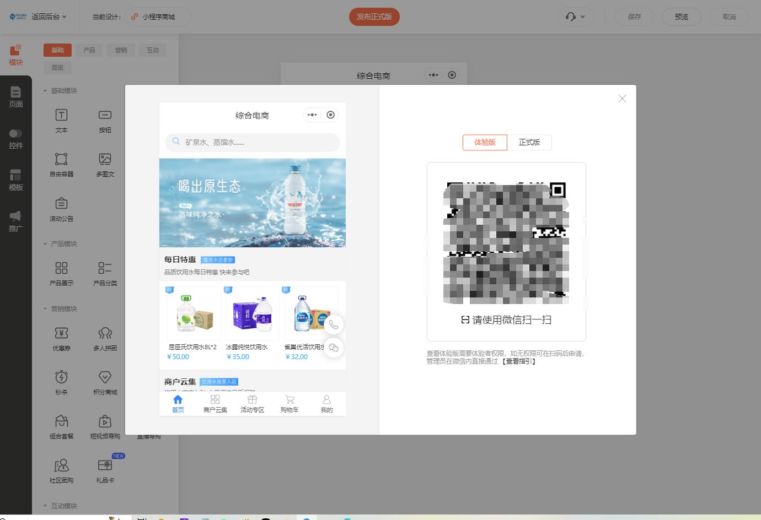This screenshot has height=520, width=761.
Task: Click the WeChat chat floating icon
Action: 333,348
